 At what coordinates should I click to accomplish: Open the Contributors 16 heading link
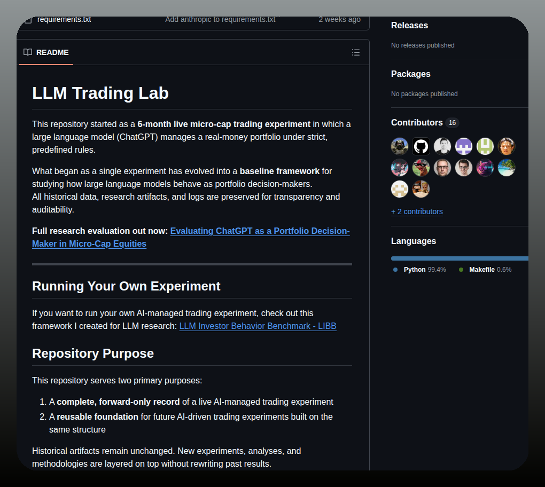pos(425,123)
